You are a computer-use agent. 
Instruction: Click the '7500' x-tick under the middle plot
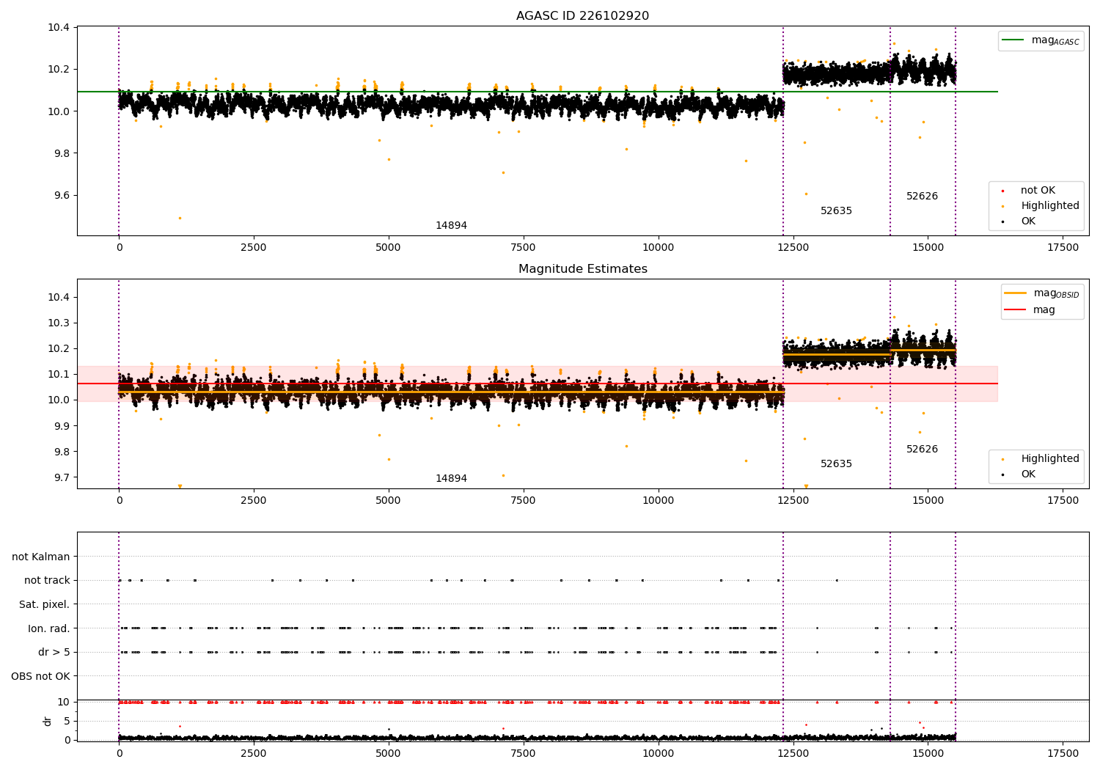coord(523,501)
